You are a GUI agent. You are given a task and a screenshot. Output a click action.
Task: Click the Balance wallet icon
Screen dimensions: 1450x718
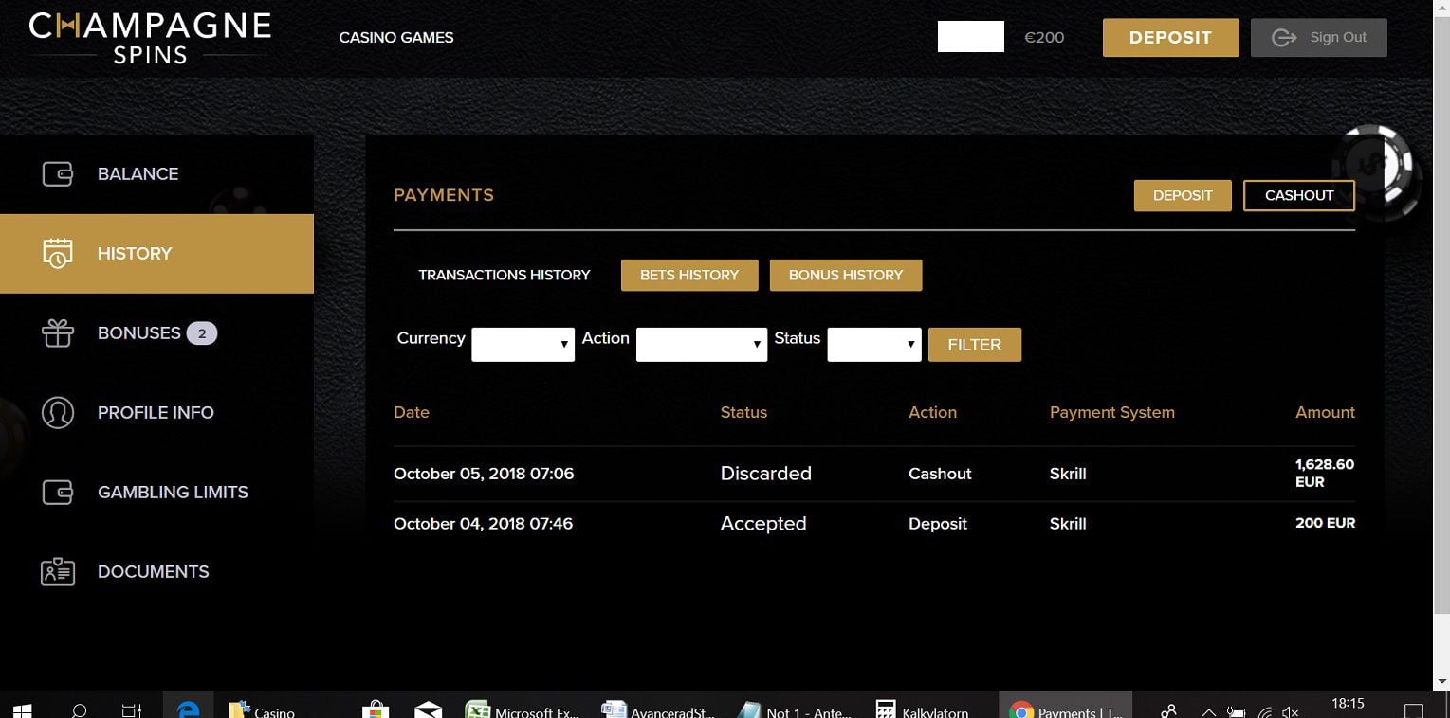point(58,174)
